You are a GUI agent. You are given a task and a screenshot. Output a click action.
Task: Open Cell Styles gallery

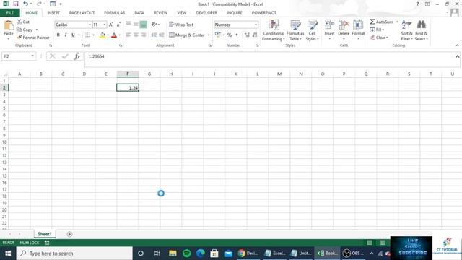pos(312,30)
